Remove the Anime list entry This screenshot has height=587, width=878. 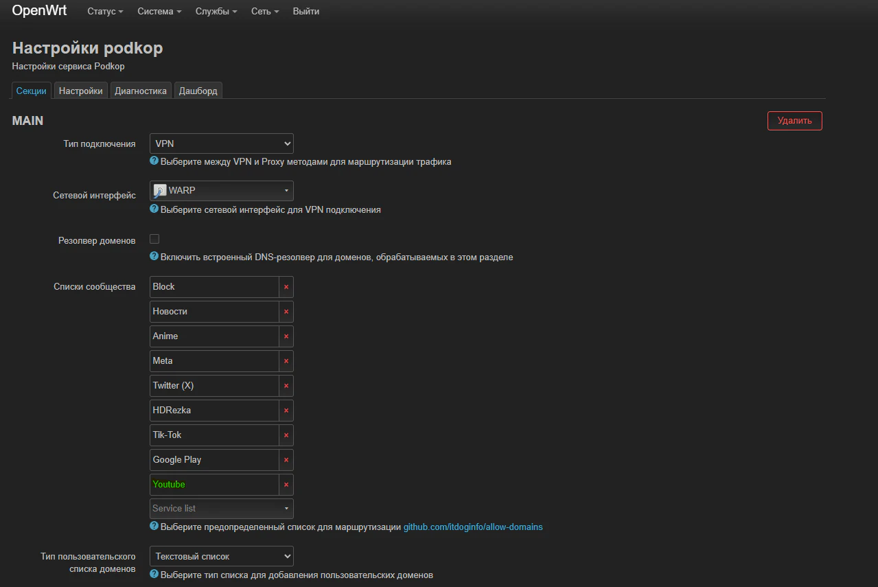tap(286, 336)
